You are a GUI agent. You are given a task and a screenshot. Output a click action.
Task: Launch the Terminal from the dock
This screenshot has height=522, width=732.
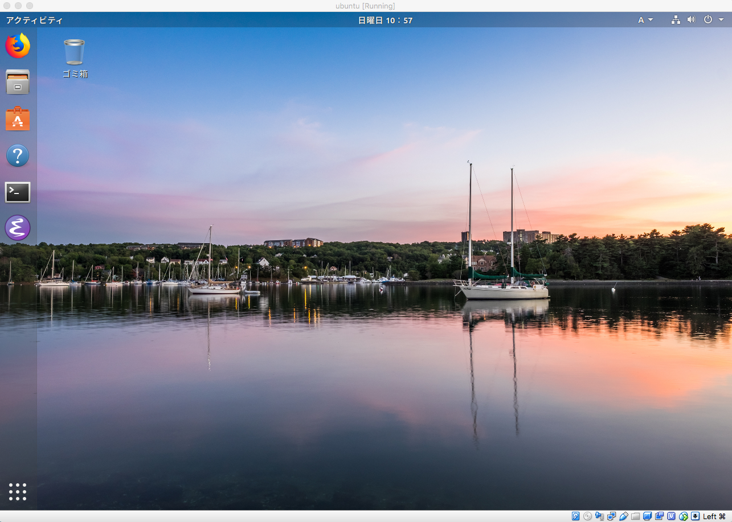tap(18, 192)
